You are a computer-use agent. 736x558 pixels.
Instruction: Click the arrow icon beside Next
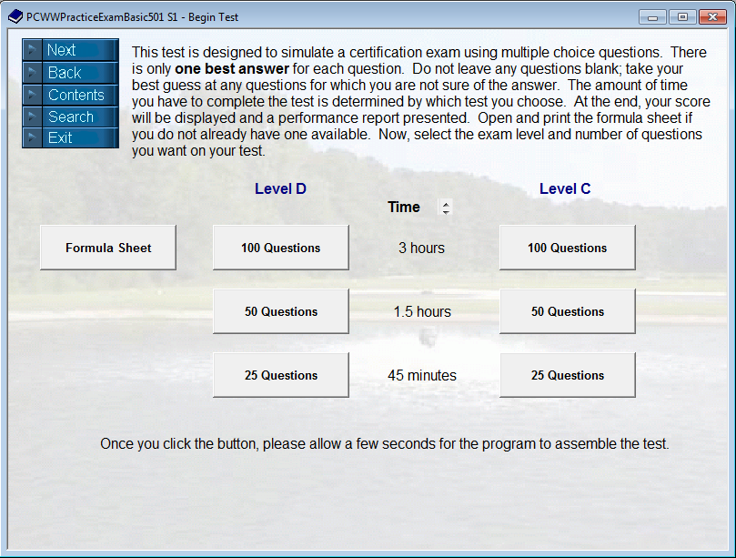tap(33, 49)
